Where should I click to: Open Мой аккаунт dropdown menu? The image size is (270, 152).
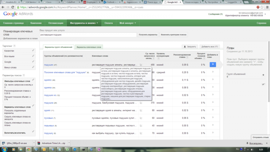tap(128, 23)
